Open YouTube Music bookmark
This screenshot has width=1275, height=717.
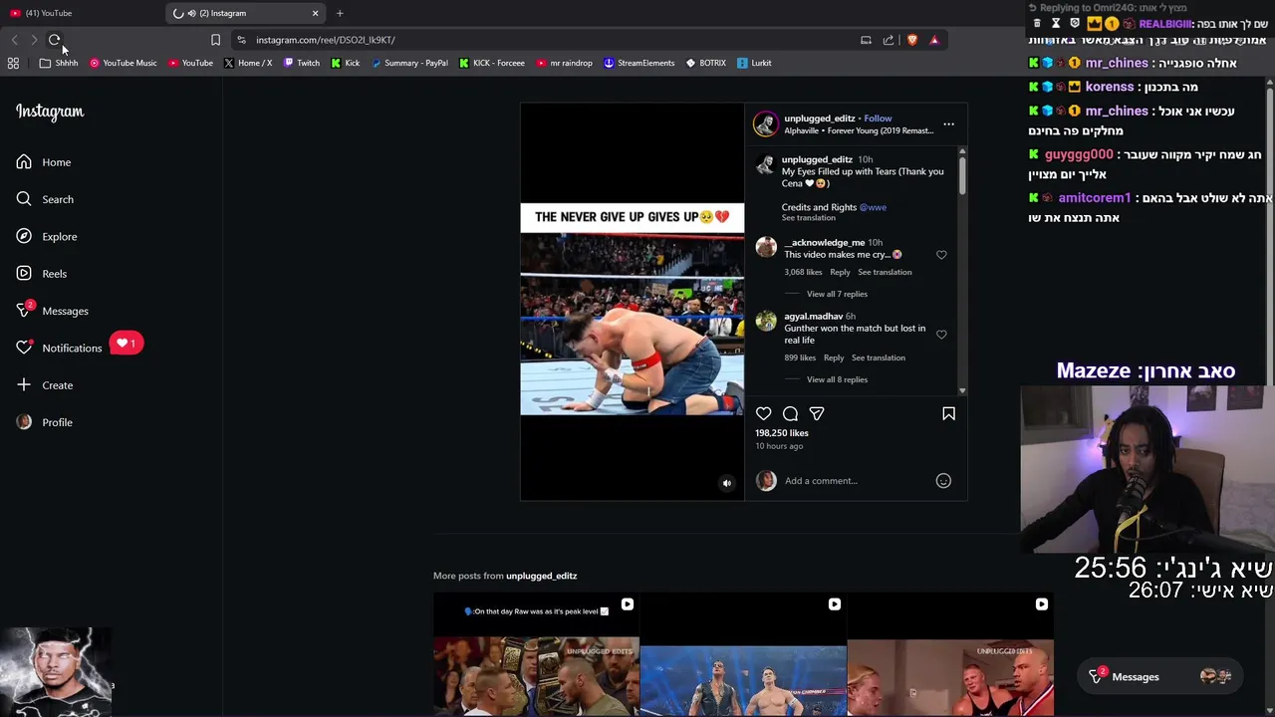click(124, 63)
